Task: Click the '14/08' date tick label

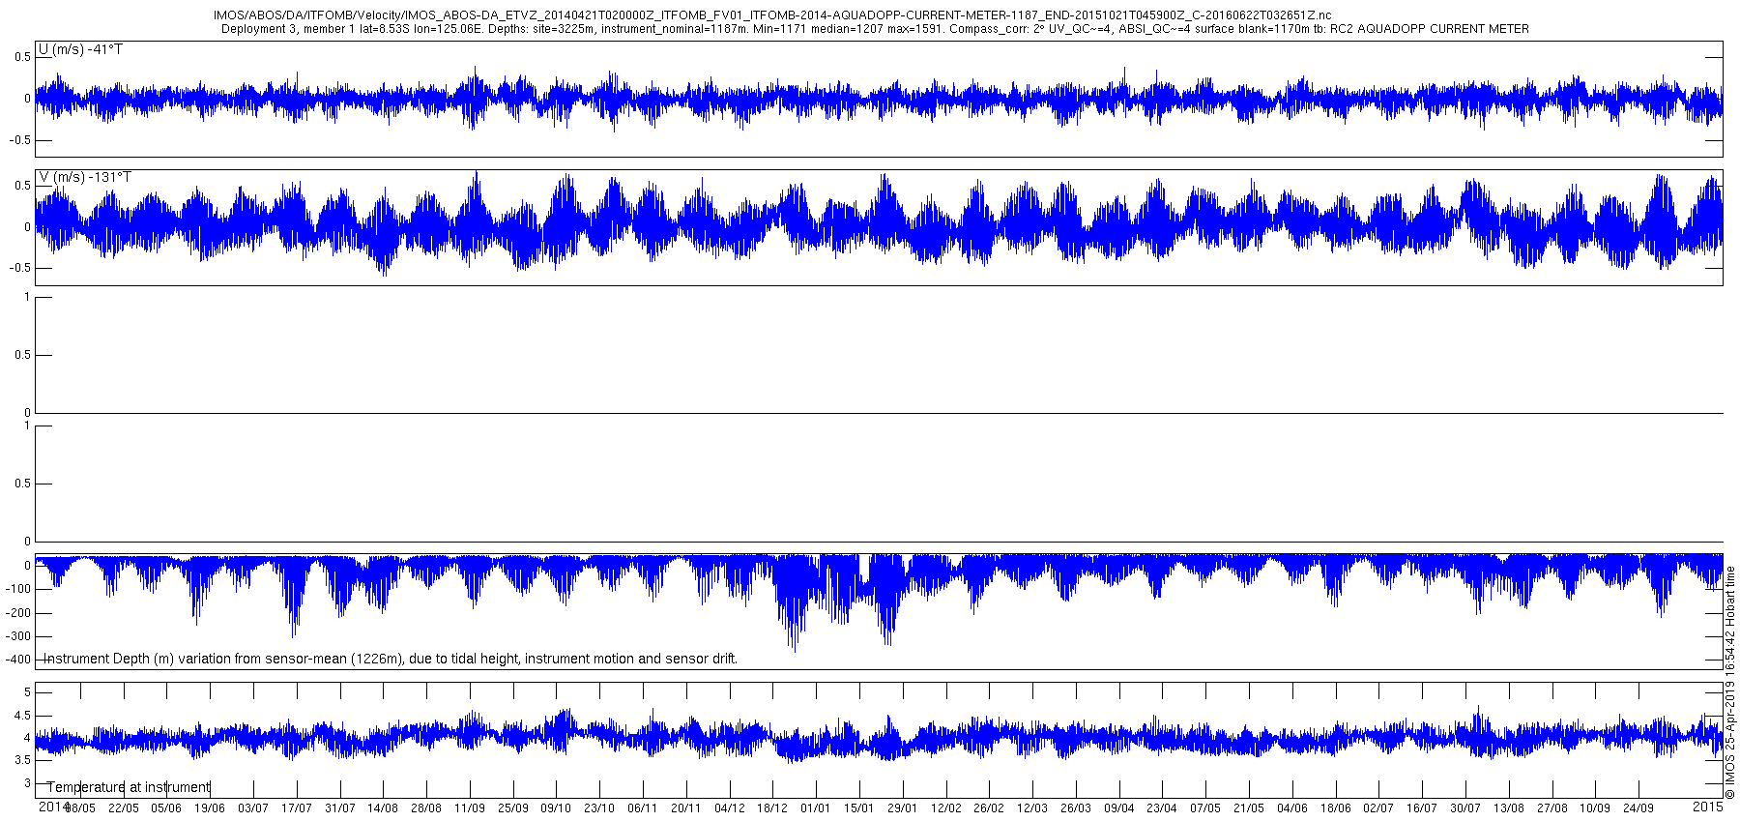Action: pyautogui.click(x=383, y=808)
